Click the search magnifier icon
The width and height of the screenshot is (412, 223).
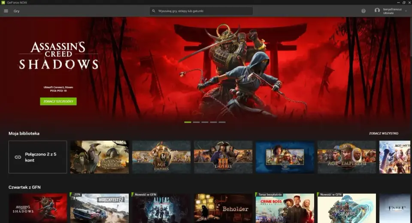pyautogui.click(x=154, y=11)
